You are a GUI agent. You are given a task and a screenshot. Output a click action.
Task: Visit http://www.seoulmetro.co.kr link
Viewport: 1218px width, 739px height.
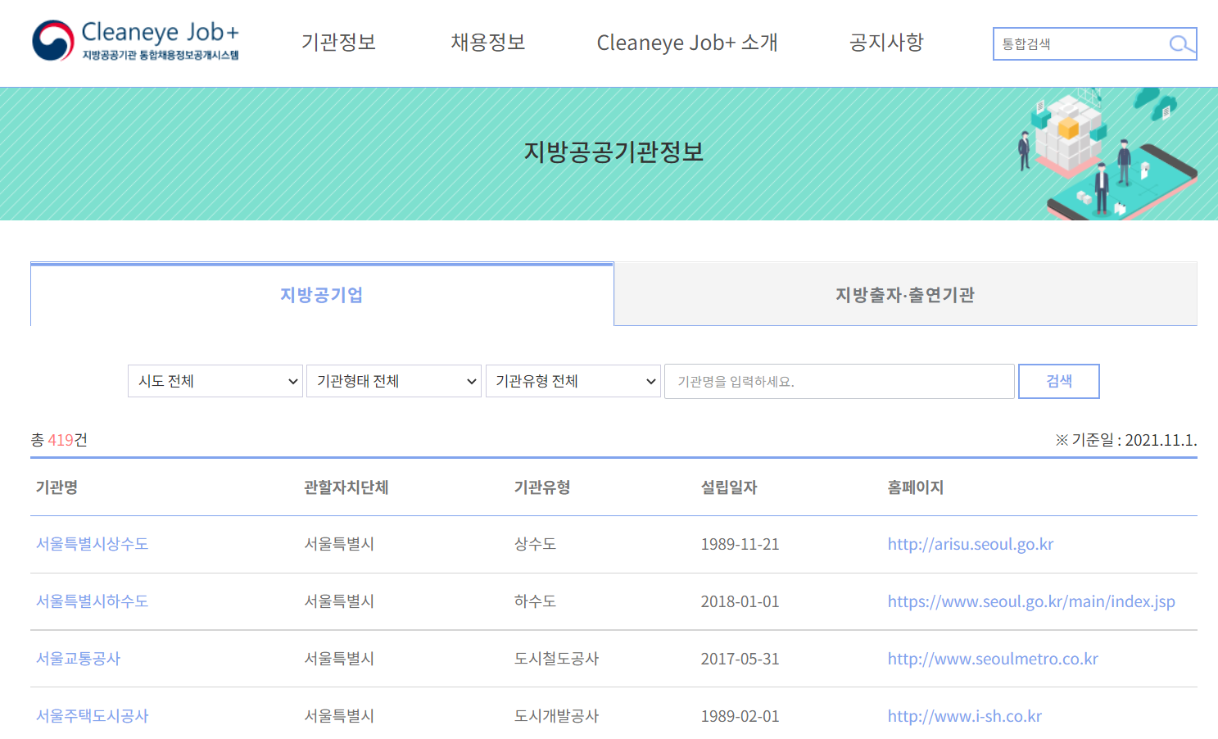(x=993, y=659)
